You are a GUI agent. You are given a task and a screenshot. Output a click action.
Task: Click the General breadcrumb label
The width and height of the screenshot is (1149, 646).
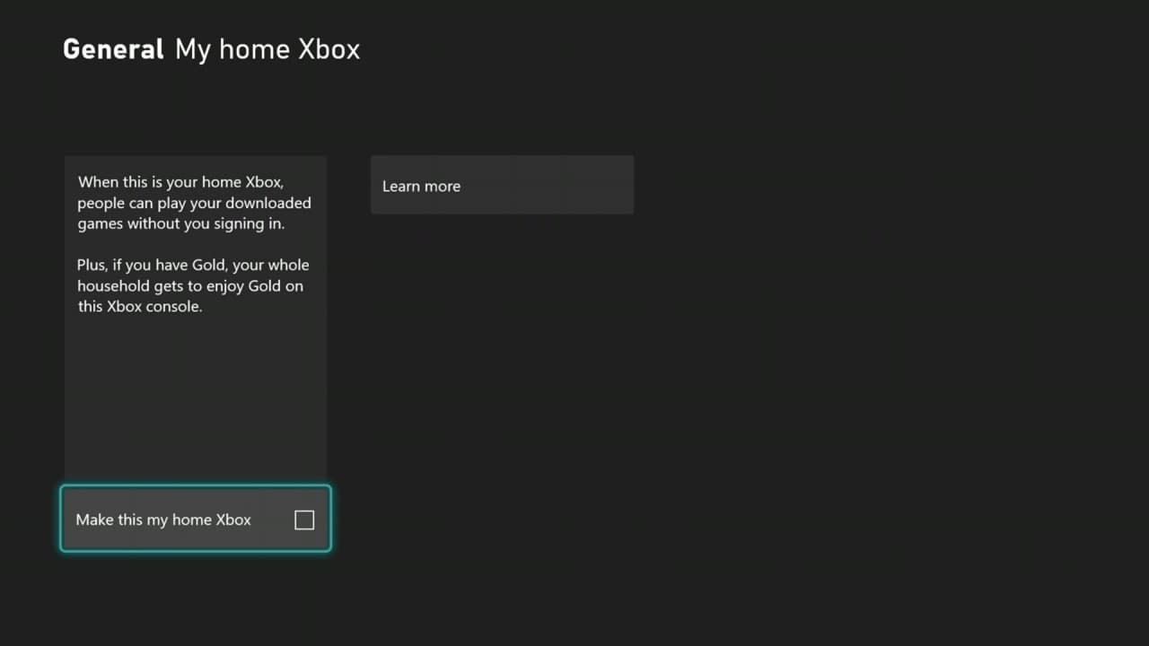(112, 49)
